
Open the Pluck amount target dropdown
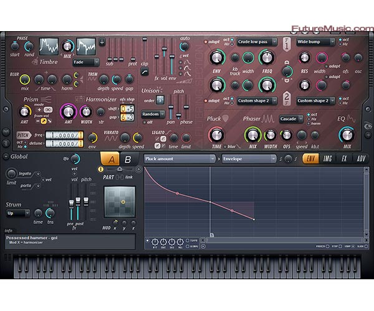(x=180, y=159)
